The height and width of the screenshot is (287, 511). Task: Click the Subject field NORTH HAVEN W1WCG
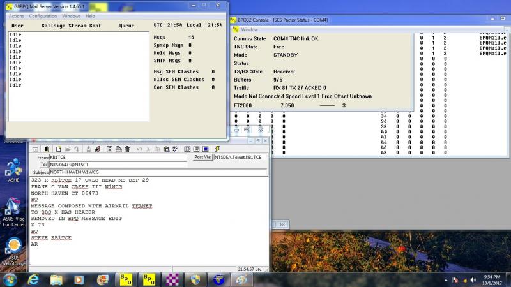tap(158, 172)
